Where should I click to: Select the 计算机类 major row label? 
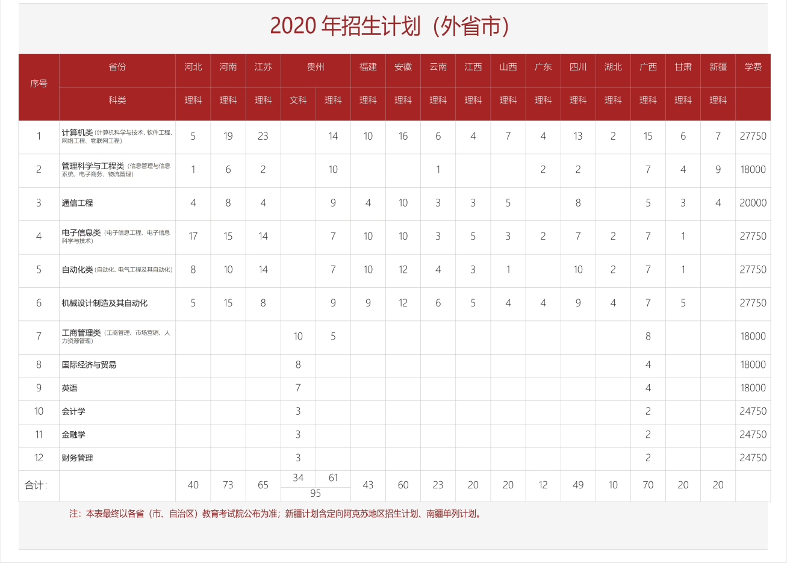77,132
